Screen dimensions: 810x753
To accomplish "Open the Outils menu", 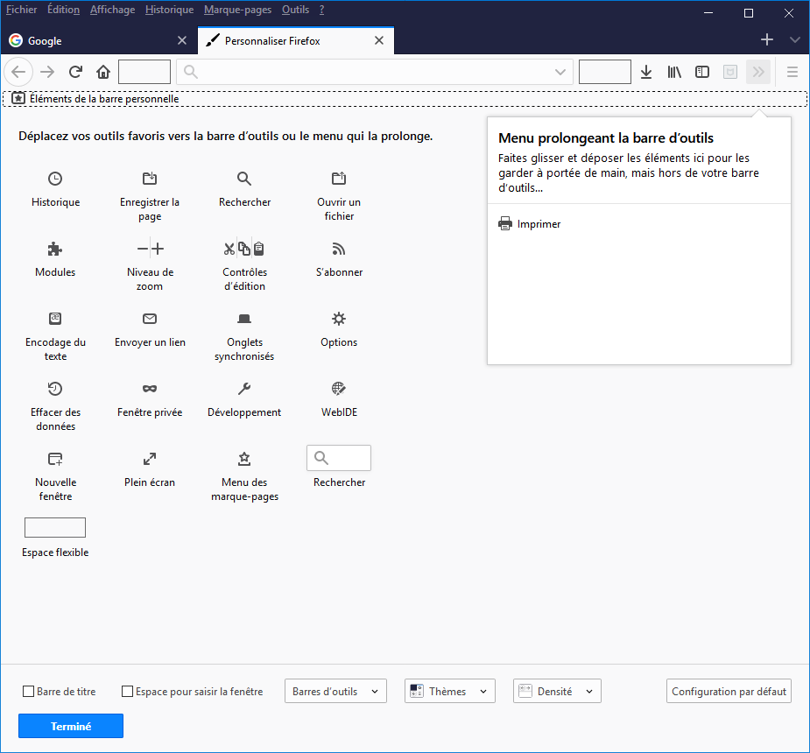I will pyautogui.click(x=295, y=10).
